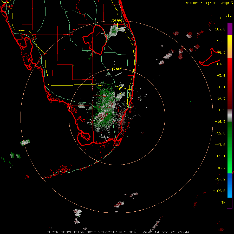Click the -94.2 velocity scale value
The height and width of the screenshot is (234, 234).
[x=220, y=179]
